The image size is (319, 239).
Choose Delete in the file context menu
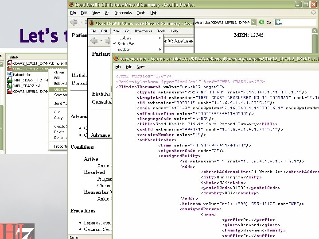coord(59,132)
